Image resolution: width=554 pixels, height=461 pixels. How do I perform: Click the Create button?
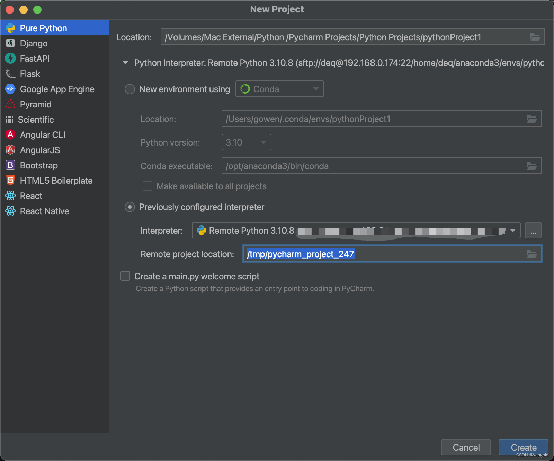pos(524,447)
